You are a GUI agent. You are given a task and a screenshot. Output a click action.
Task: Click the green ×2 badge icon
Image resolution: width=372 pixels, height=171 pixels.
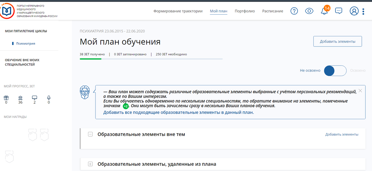coord(126,106)
